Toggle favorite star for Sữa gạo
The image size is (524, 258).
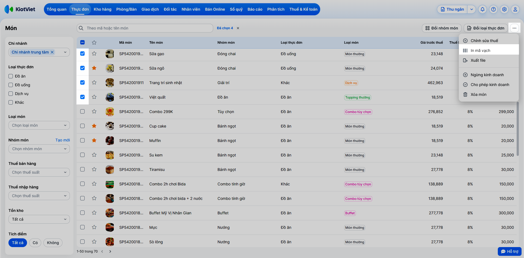click(x=94, y=54)
